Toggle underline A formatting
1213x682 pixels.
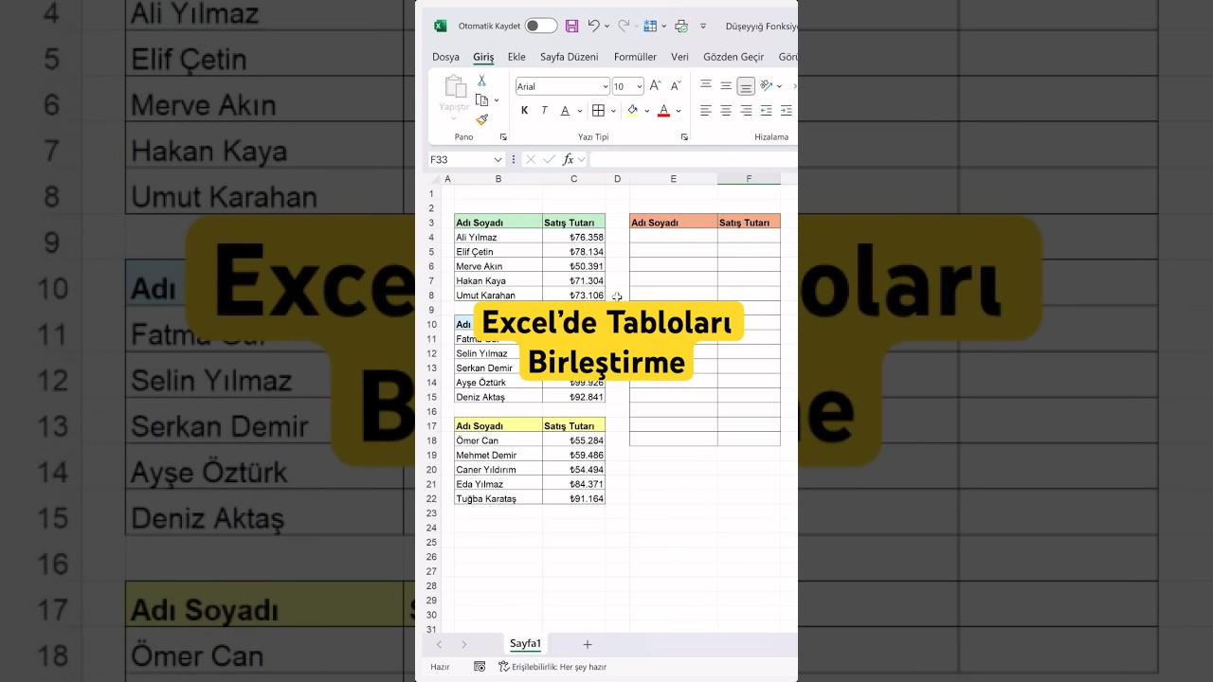[x=565, y=111]
